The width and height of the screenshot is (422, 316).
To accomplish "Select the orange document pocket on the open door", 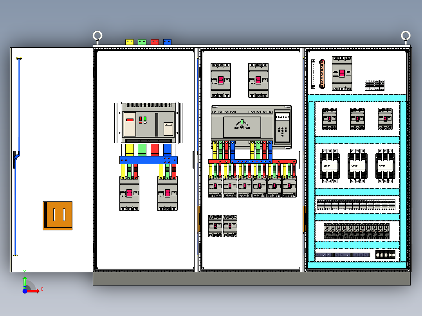I will point(58,216).
